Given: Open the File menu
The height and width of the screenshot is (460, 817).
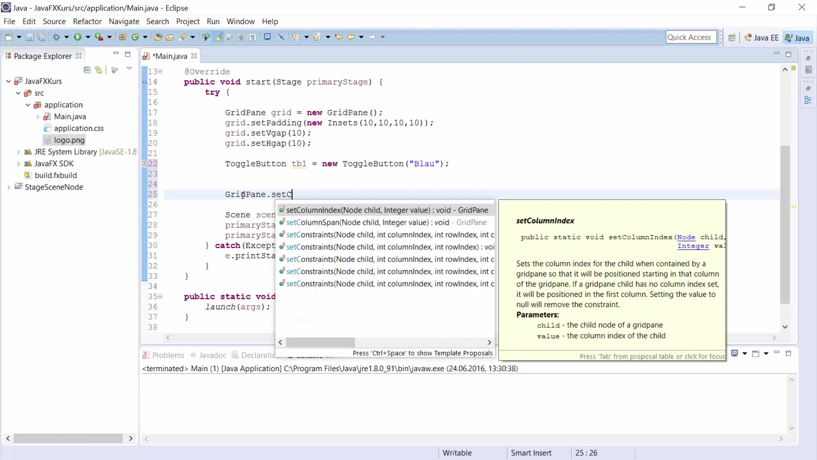Looking at the screenshot, I should click(x=9, y=21).
